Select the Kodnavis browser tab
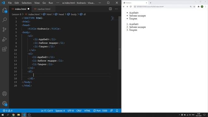Screen dimensions: 208x117 pos(135,3)
